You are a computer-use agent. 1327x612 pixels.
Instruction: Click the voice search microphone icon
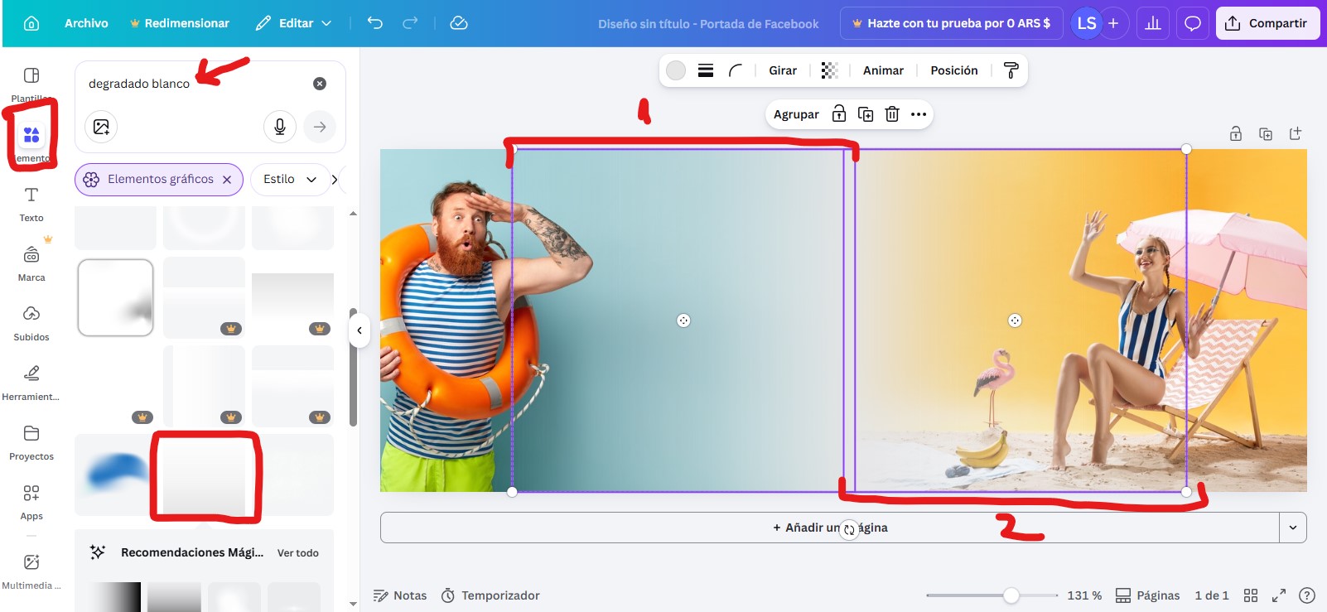(280, 127)
